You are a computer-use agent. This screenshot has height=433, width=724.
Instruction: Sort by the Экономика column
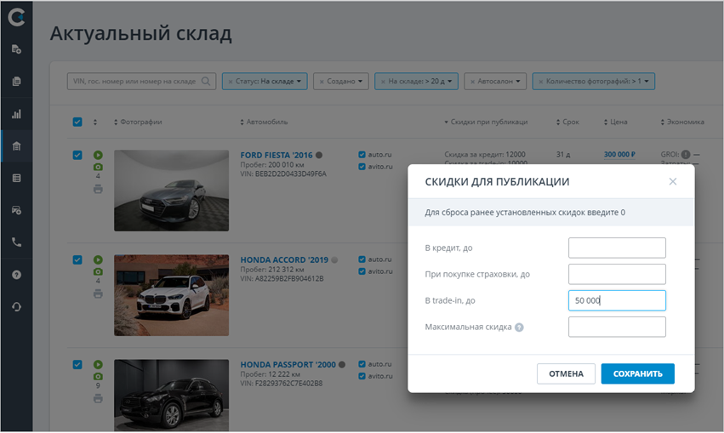coord(682,122)
